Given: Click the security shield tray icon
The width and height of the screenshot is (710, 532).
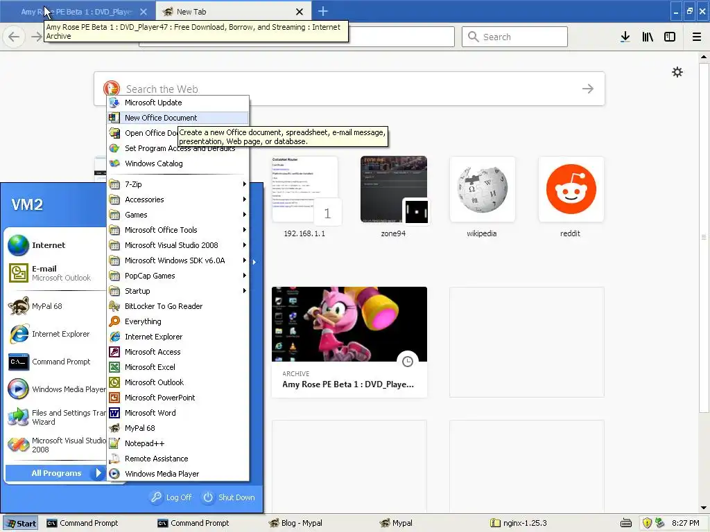Looking at the screenshot, I should (647, 523).
